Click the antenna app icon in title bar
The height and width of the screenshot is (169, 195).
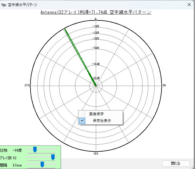tap(4, 5)
